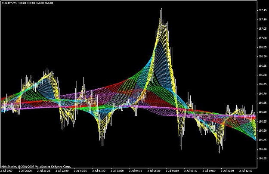Click the 3 Jul 04:10 time label

coord(136,171)
